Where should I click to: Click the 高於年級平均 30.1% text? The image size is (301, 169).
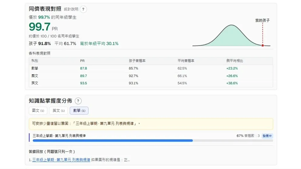[x=99, y=44]
